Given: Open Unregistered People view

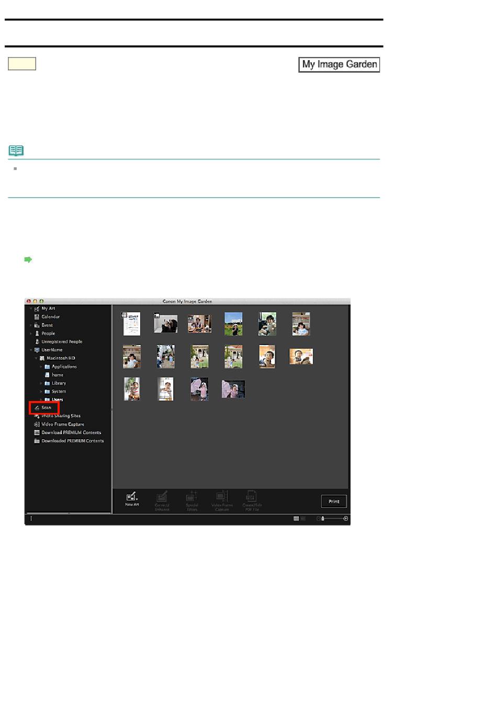Looking at the screenshot, I should [x=58, y=342].
